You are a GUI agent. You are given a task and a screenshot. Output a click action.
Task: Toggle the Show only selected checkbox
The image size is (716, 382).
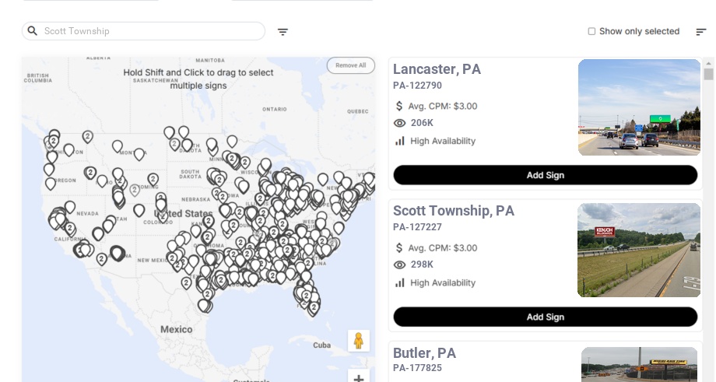(x=591, y=32)
